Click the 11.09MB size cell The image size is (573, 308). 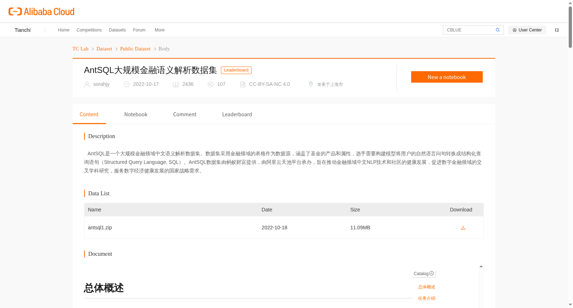tap(360, 228)
